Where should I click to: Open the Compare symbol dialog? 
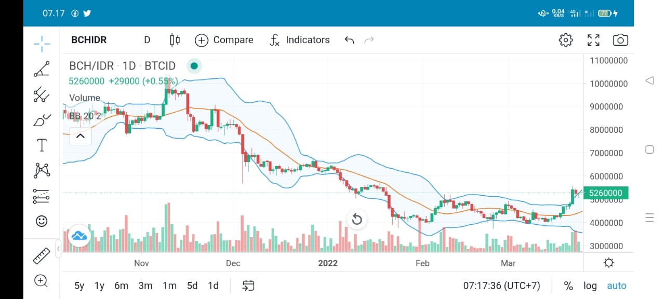[x=224, y=40]
